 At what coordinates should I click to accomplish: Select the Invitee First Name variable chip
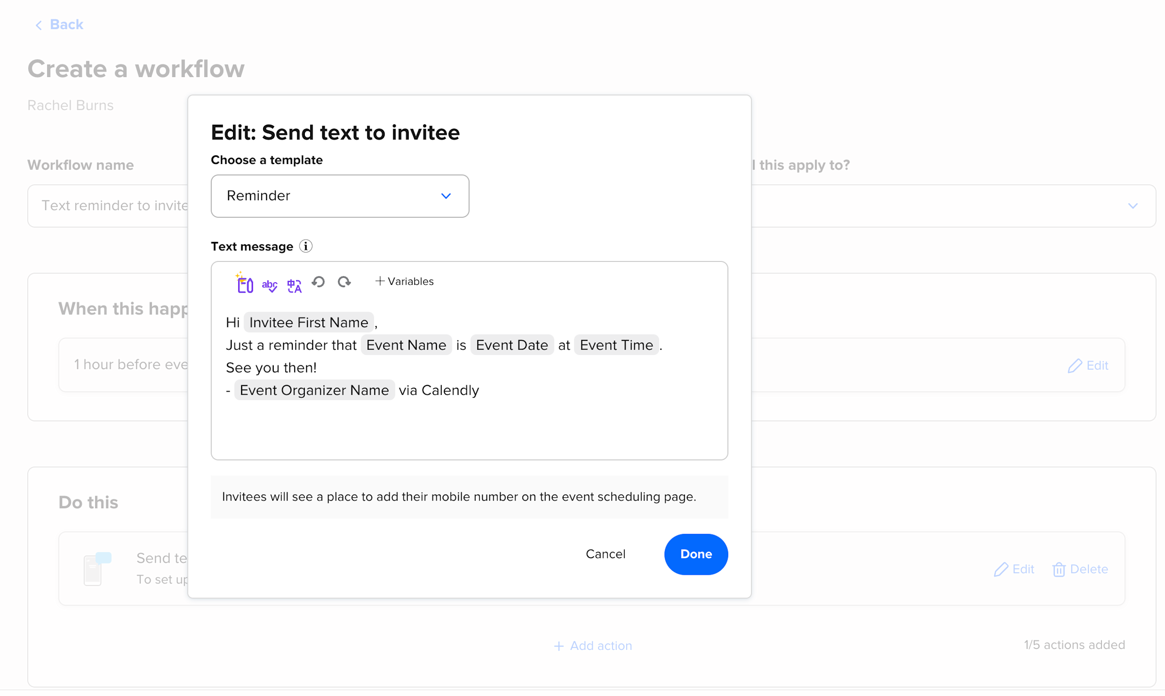308,322
